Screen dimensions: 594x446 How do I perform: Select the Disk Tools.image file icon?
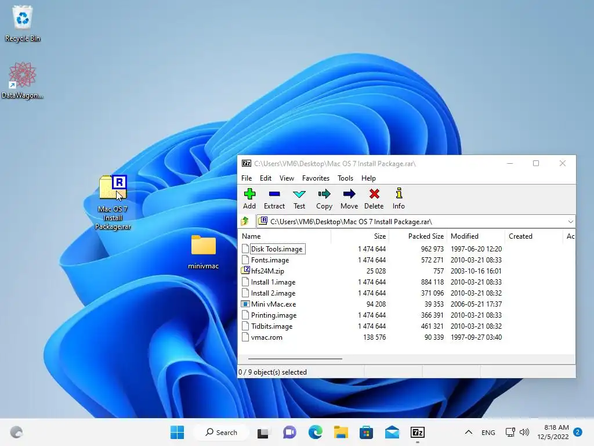245,249
